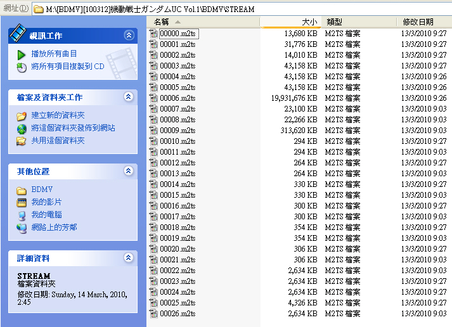Select file 00017.m2ts by name
Screen dimensions: 452x327
(178, 217)
